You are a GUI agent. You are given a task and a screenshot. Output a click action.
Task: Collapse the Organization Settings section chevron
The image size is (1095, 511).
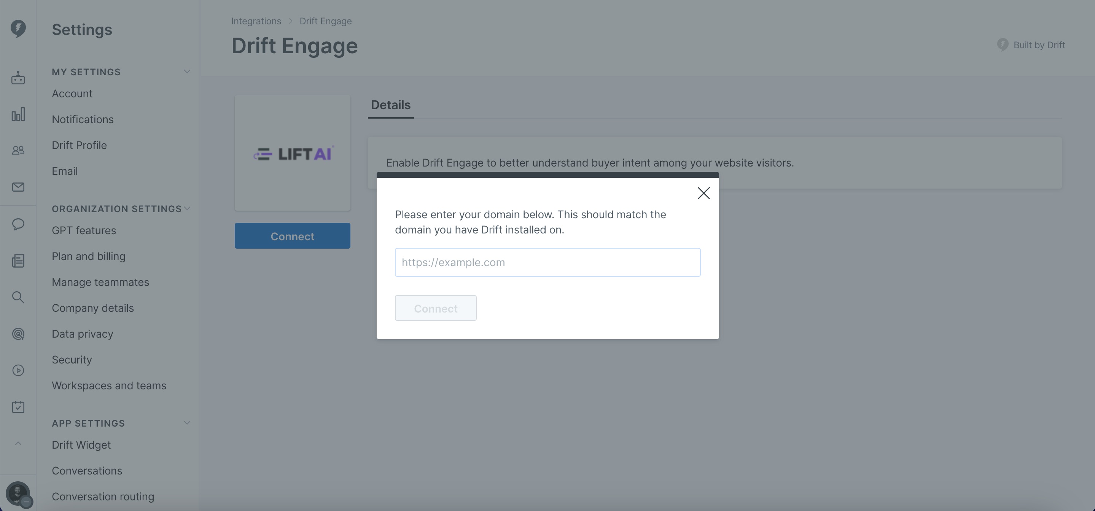click(x=187, y=208)
